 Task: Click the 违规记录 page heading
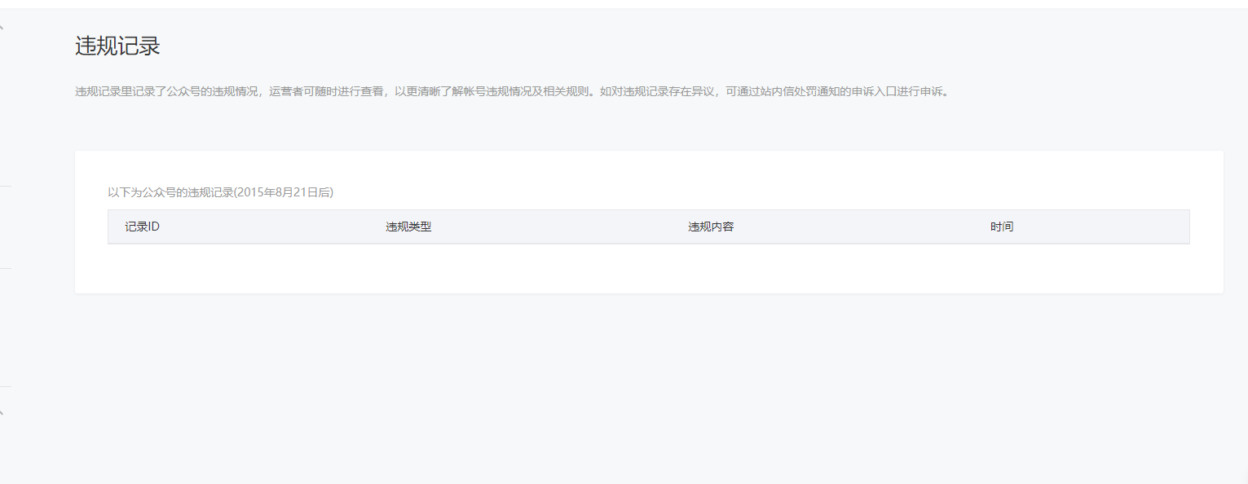pos(117,46)
